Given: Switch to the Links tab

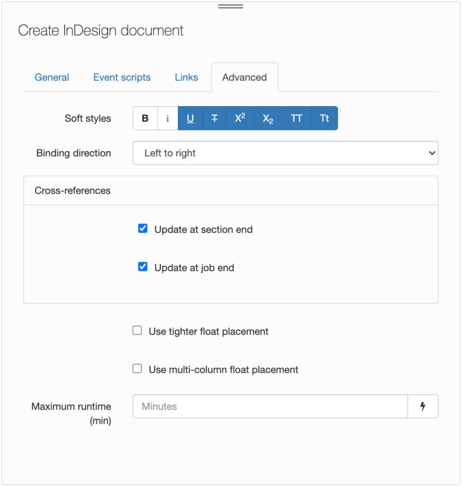Looking at the screenshot, I should coord(186,77).
